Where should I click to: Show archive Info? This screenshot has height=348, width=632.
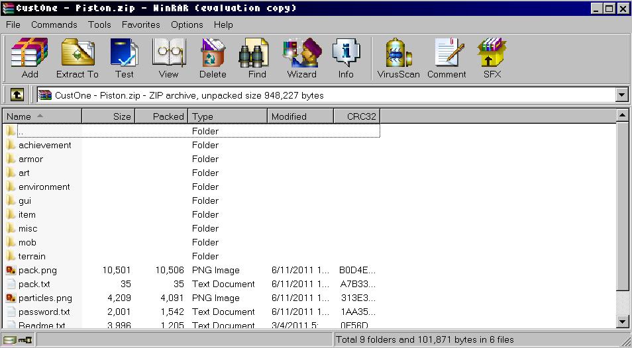(x=346, y=58)
